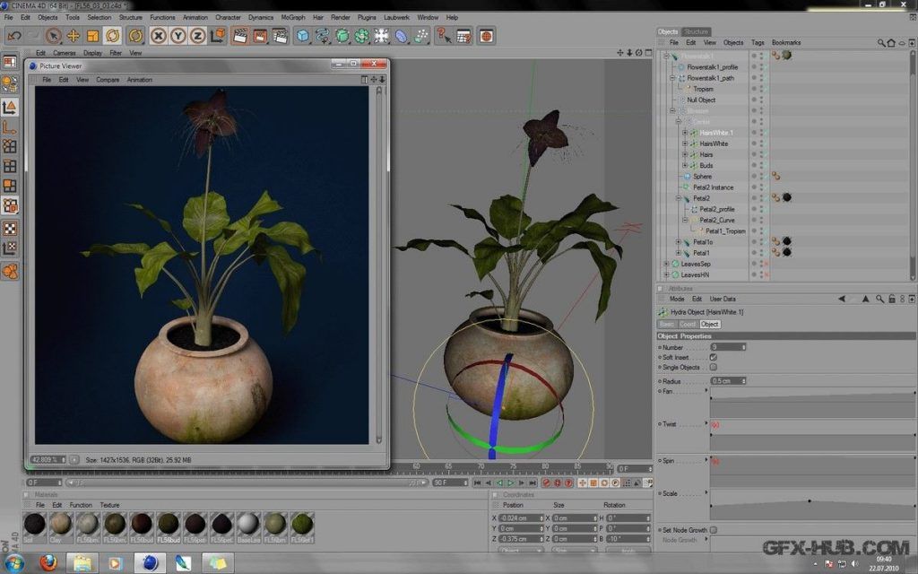Open the Cameras viewport menu
This screenshot has height=574, width=918.
click(x=64, y=53)
